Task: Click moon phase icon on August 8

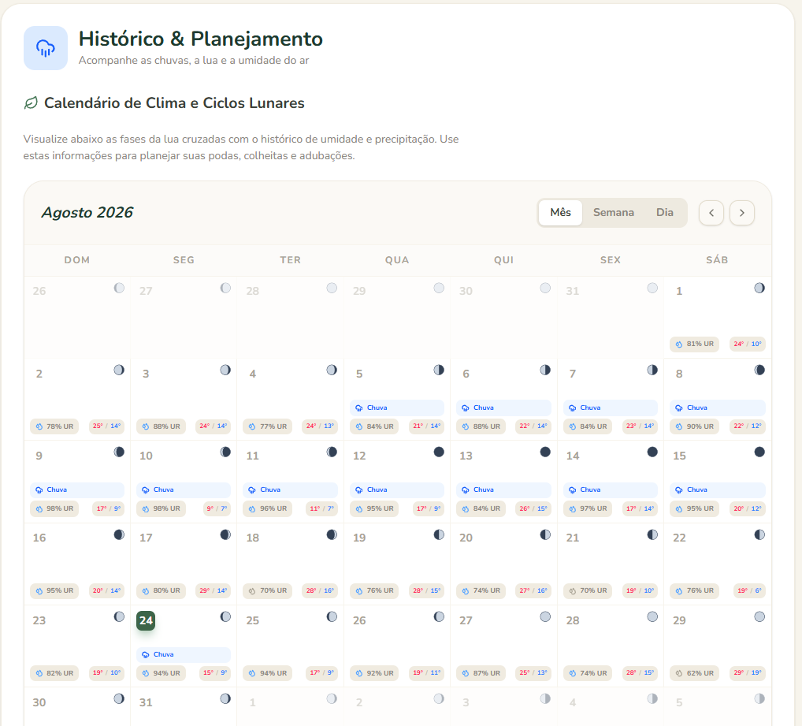Action: (x=759, y=370)
